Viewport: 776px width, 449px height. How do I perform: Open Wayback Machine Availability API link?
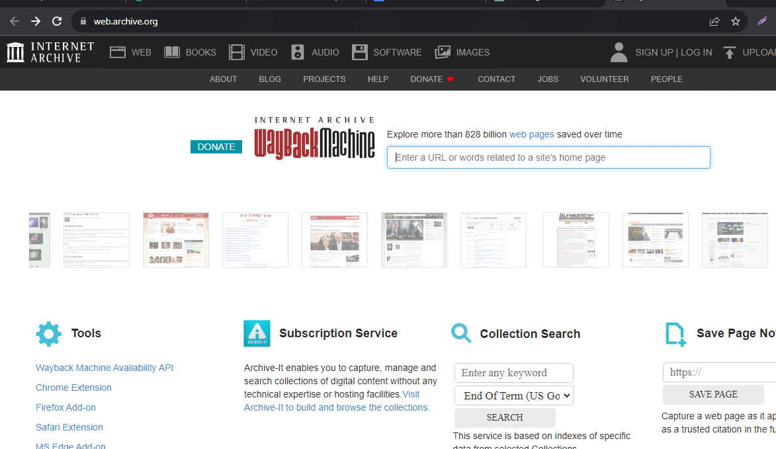point(105,368)
